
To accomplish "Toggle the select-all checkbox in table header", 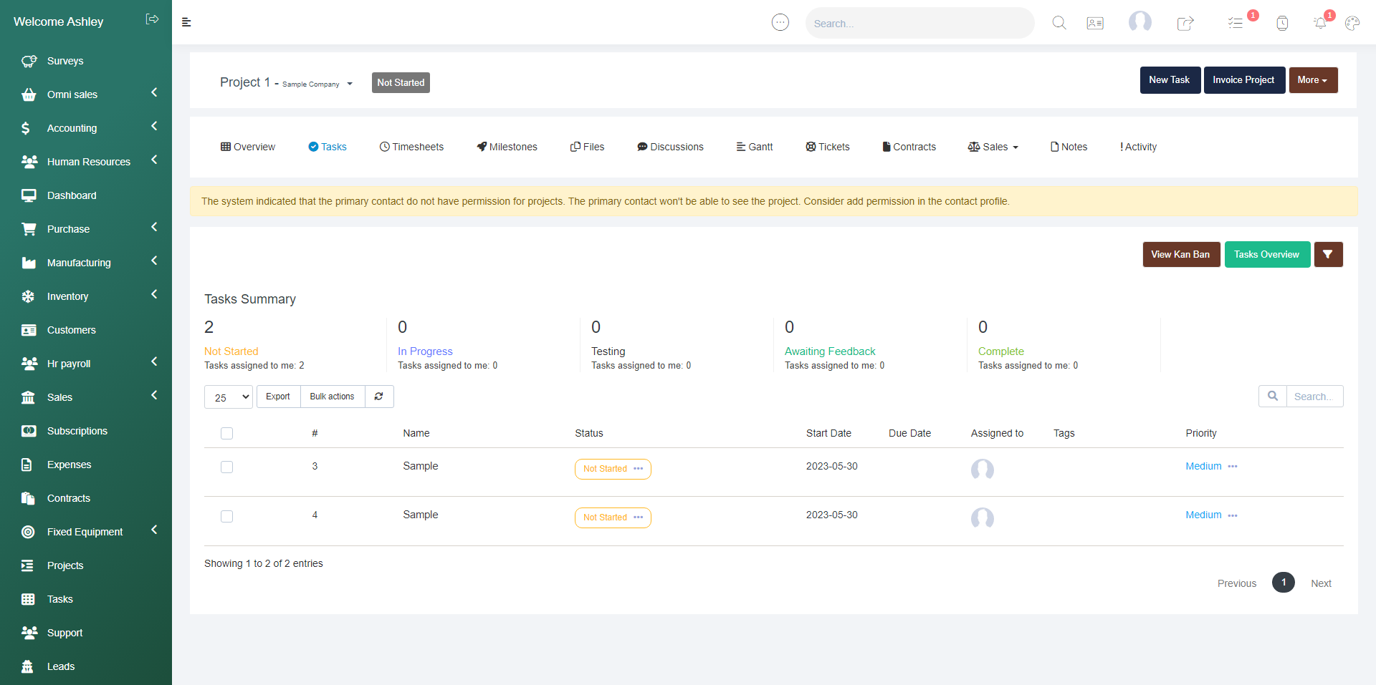I will point(227,433).
